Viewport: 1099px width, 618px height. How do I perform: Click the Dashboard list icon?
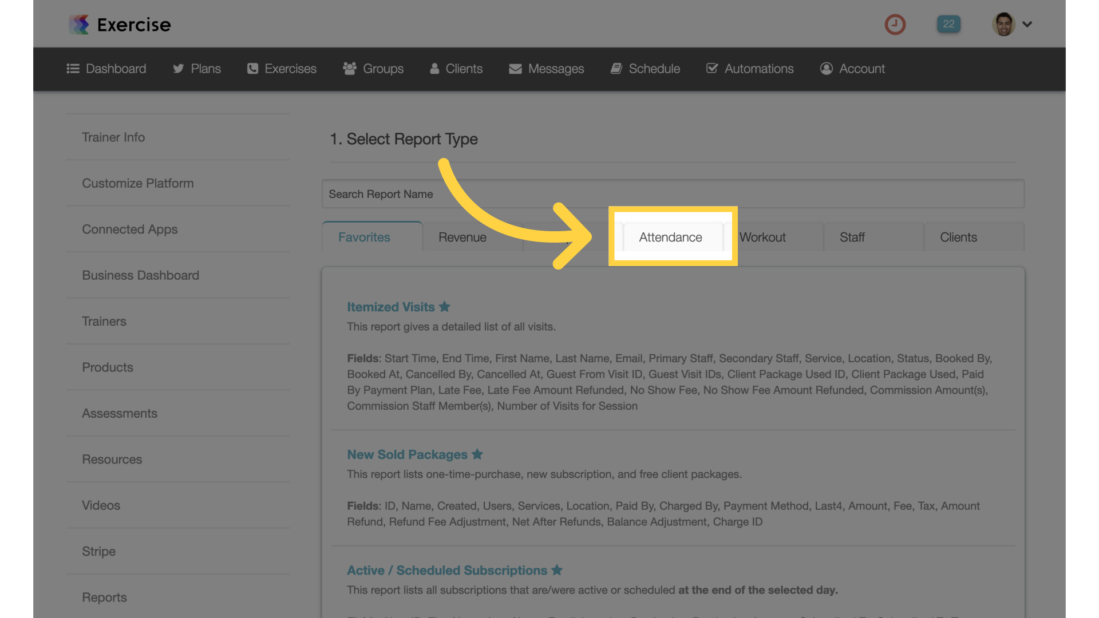tap(73, 69)
